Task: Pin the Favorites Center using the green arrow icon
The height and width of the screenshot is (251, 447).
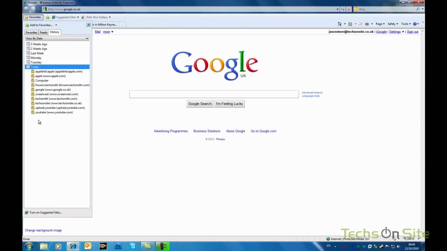Action: pyautogui.click(x=88, y=25)
